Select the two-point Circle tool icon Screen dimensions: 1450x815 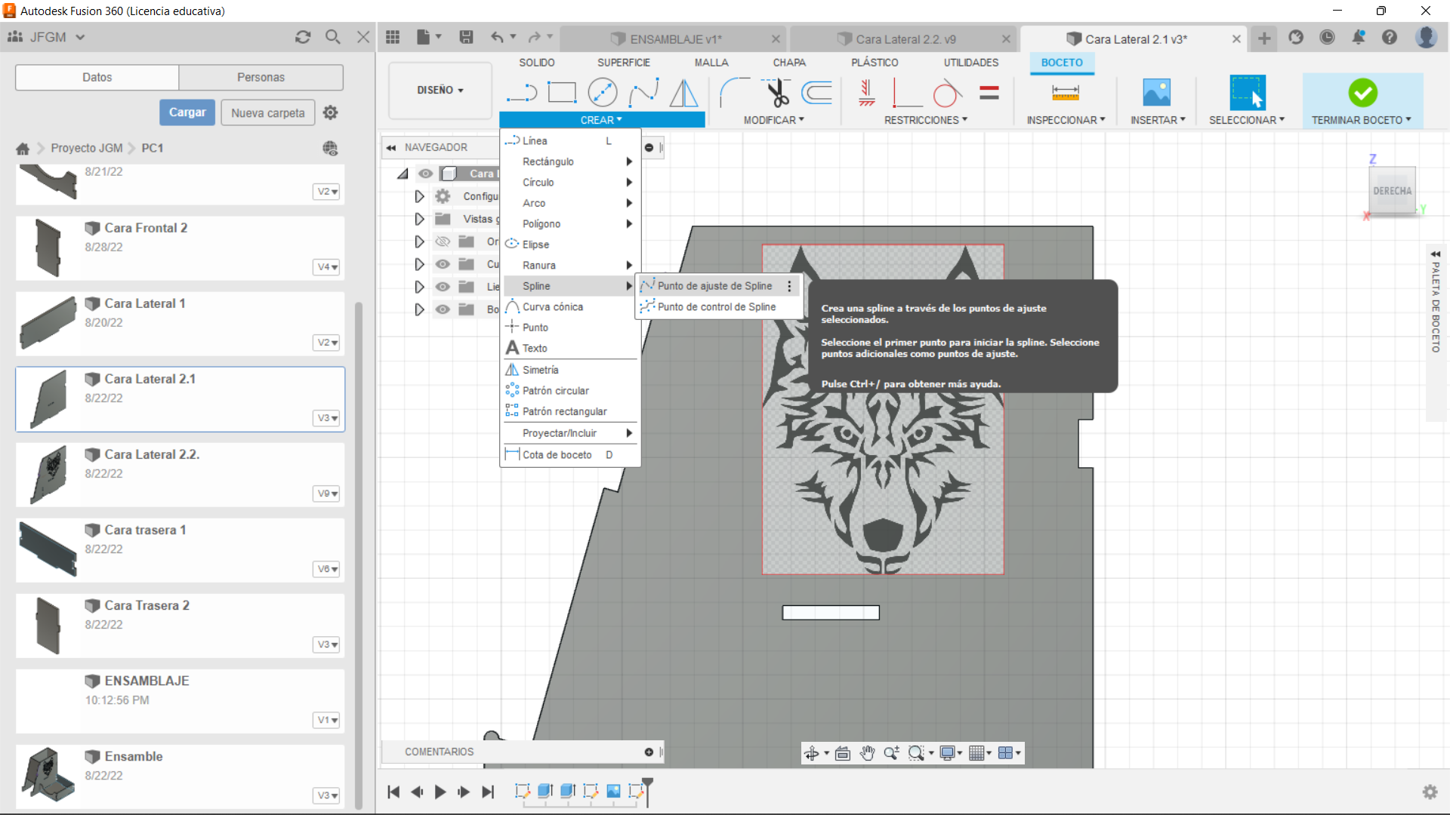(x=602, y=93)
